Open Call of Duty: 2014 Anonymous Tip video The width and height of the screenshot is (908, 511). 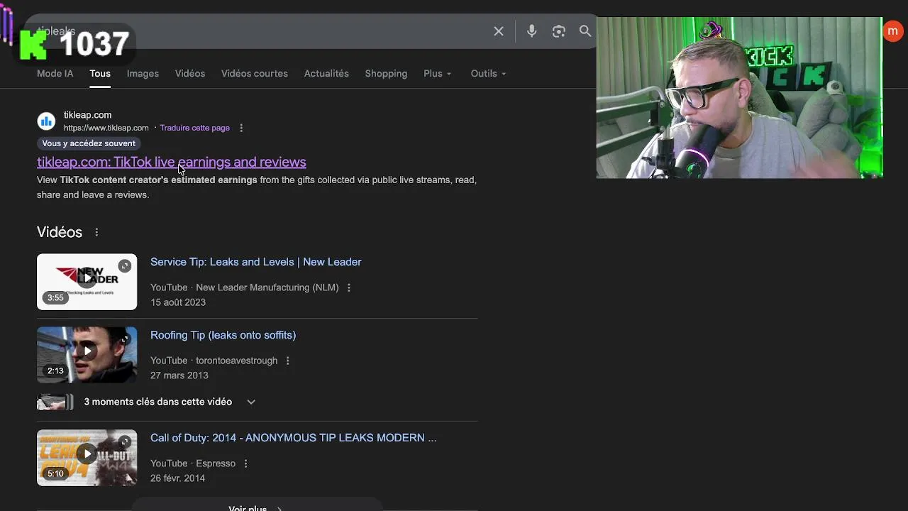[293, 438]
